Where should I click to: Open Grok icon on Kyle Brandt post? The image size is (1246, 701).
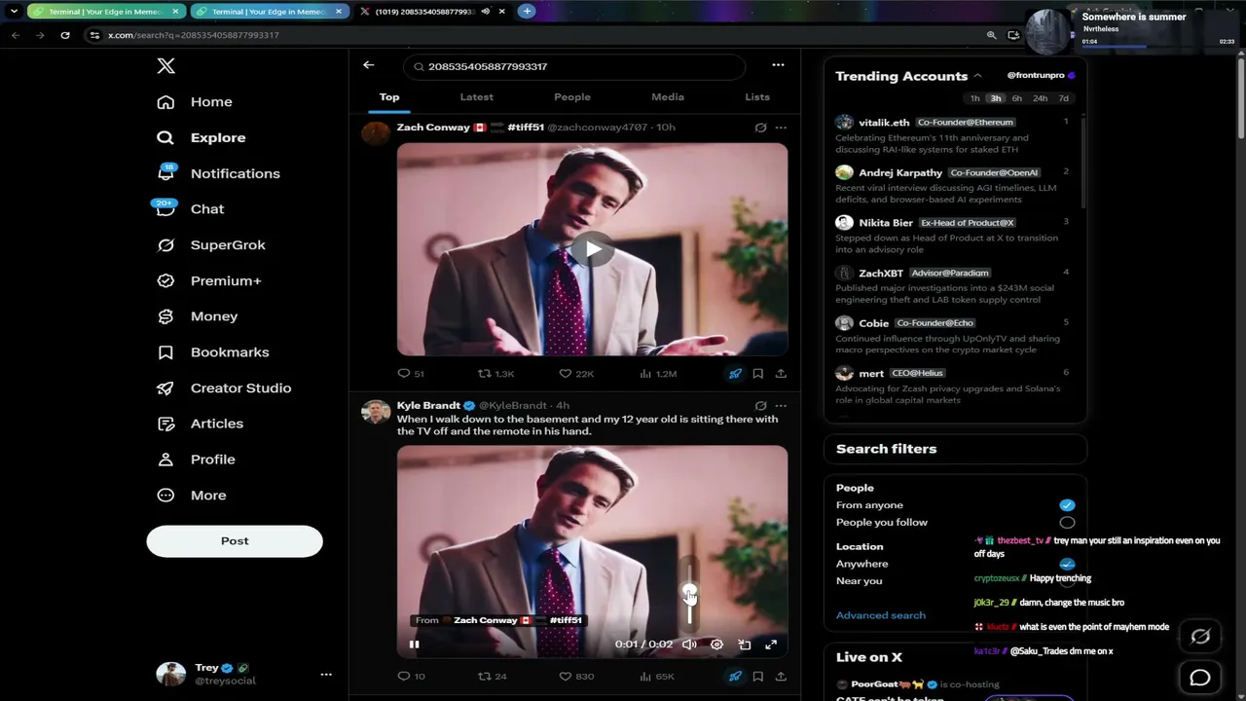(760, 406)
